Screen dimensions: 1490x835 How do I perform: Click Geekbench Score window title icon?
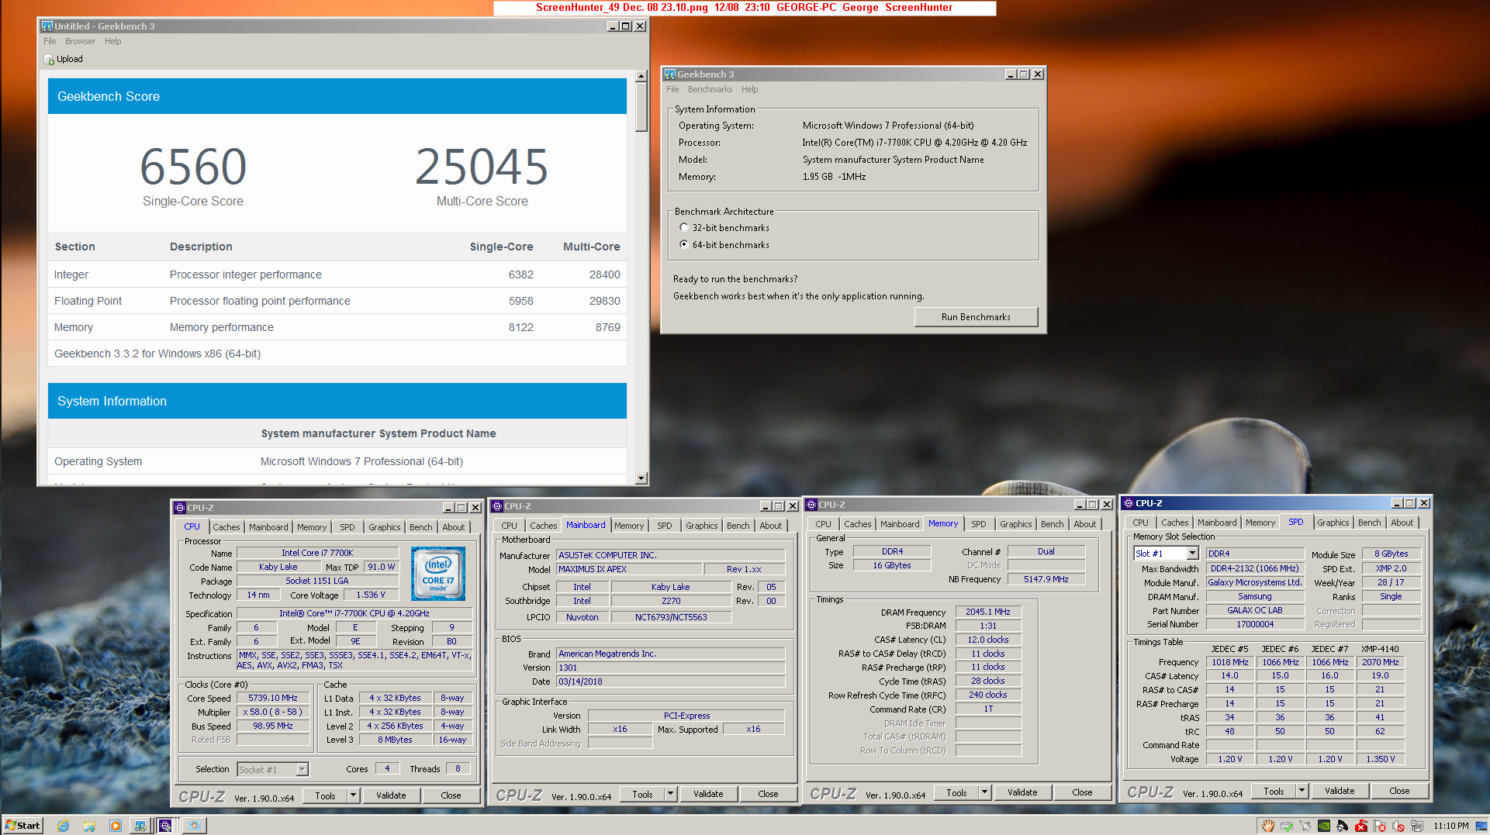click(x=47, y=26)
